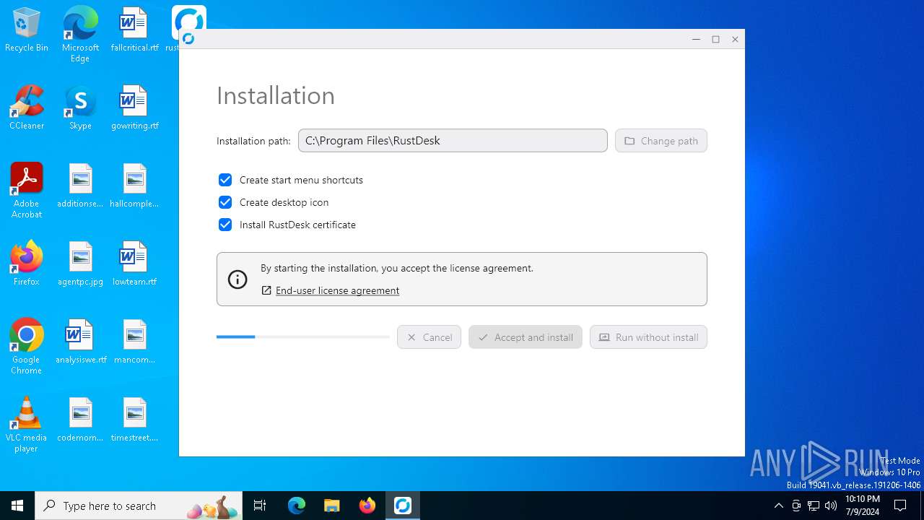Open the notification center icon
The image size is (924, 520).
coord(900,506)
